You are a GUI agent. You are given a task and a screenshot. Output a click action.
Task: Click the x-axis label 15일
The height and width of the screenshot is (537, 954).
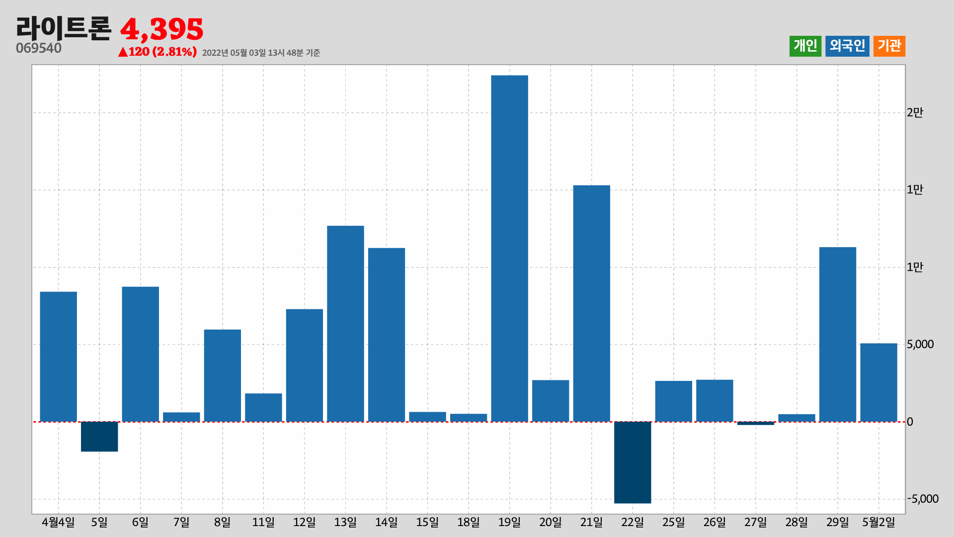pyautogui.click(x=427, y=522)
